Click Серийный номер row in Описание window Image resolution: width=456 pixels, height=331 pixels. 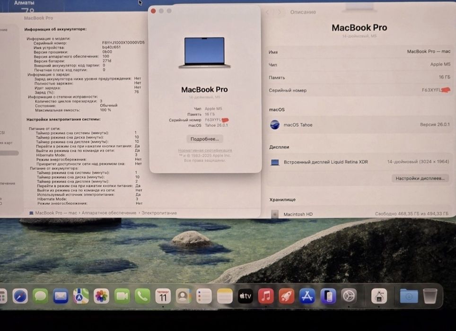(x=360, y=90)
